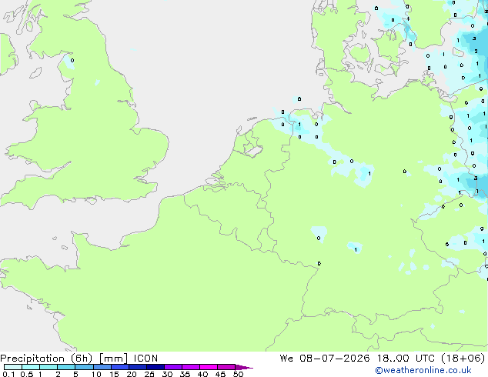Click the '[mm]' unit label
488x377 pixels.
point(114,359)
